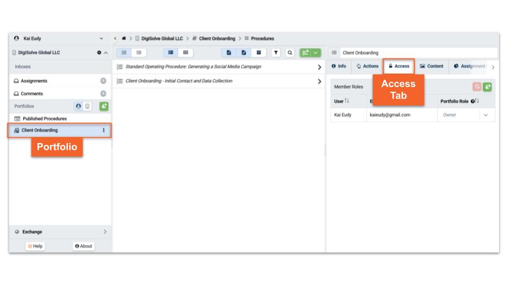Switch to the Access tab

399,66
